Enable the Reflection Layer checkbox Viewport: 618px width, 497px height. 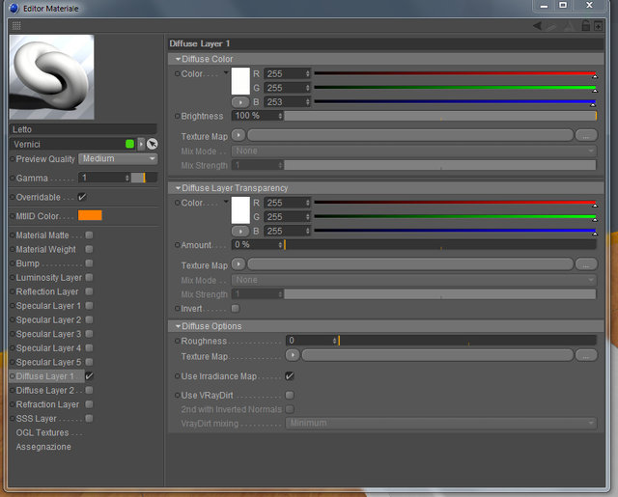pyautogui.click(x=89, y=291)
